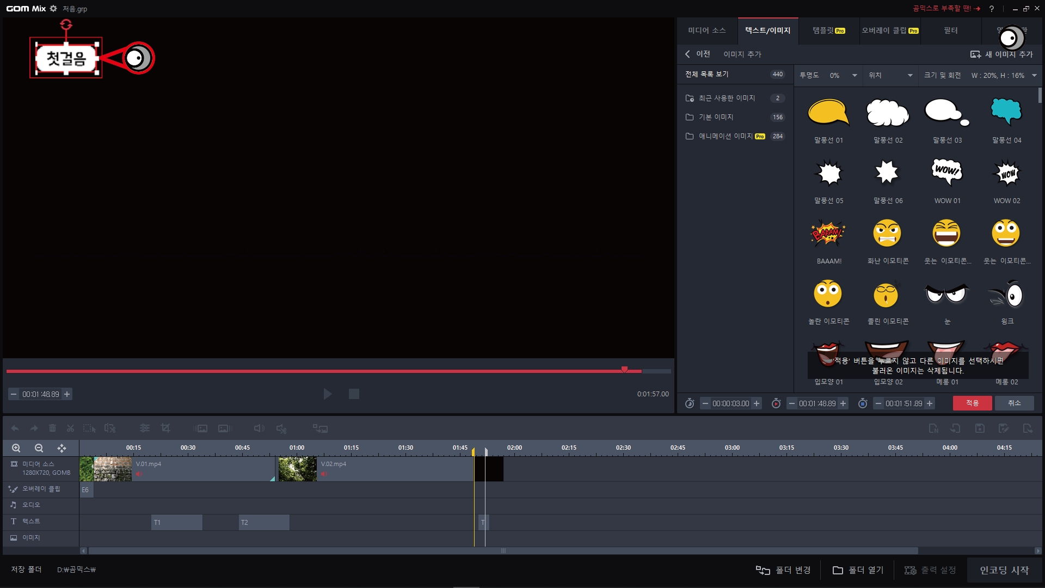
Task: Expand the 크기 및 회전 size dropdown
Action: pos(1034,76)
